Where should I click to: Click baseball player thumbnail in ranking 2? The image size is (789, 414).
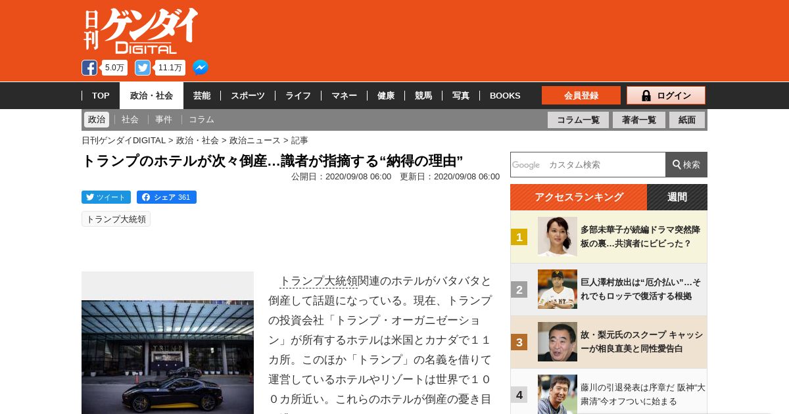click(x=558, y=289)
